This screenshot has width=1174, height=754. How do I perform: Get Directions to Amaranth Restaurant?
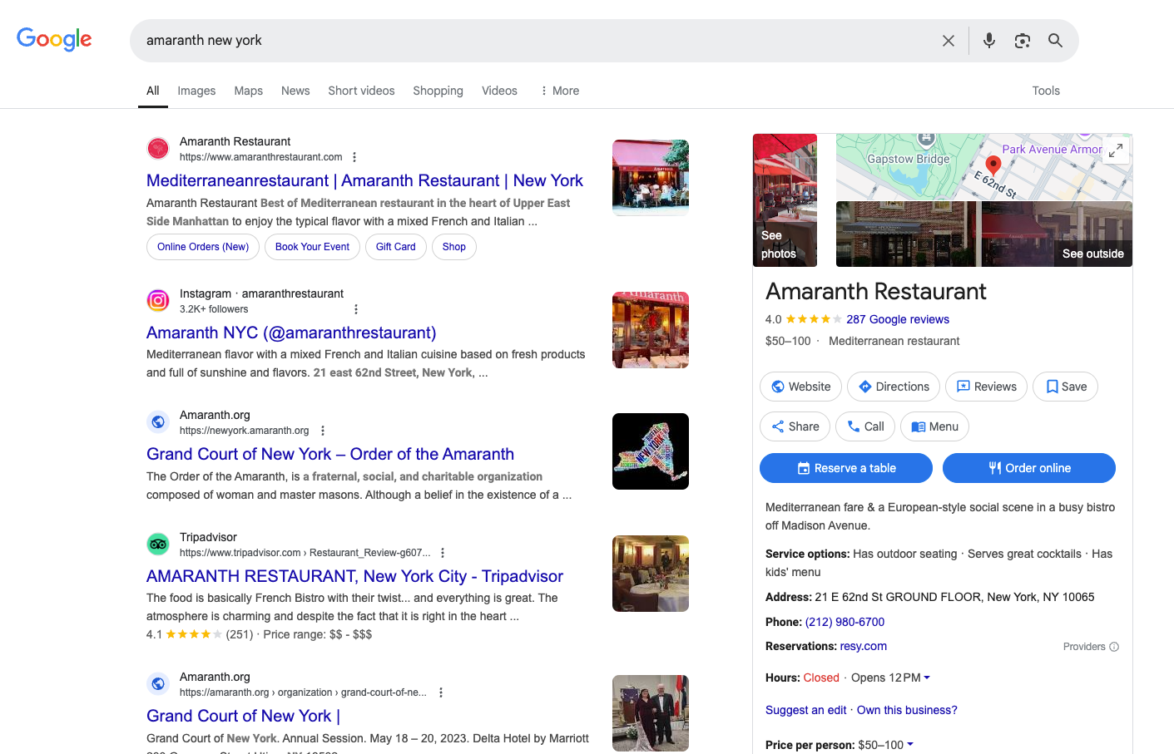pyautogui.click(x=893, y=386)
